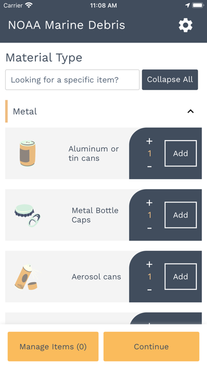
Task: Increase Metal Bottle Caps count
Action: (149, 203)
